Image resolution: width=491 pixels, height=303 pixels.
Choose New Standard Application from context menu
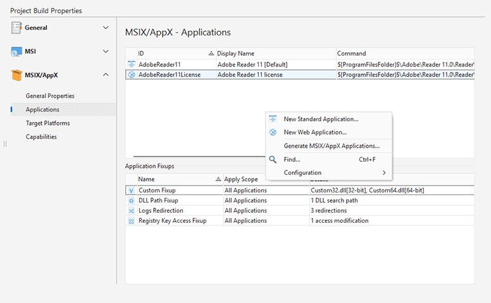click(321, 119)
